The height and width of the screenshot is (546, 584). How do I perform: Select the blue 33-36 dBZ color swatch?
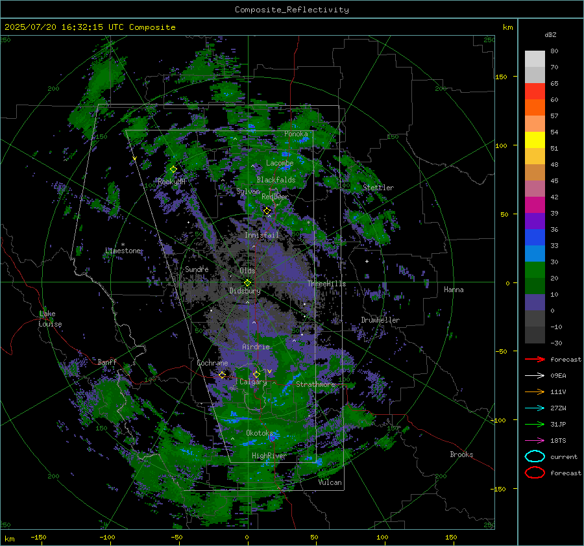pos(535,238)
